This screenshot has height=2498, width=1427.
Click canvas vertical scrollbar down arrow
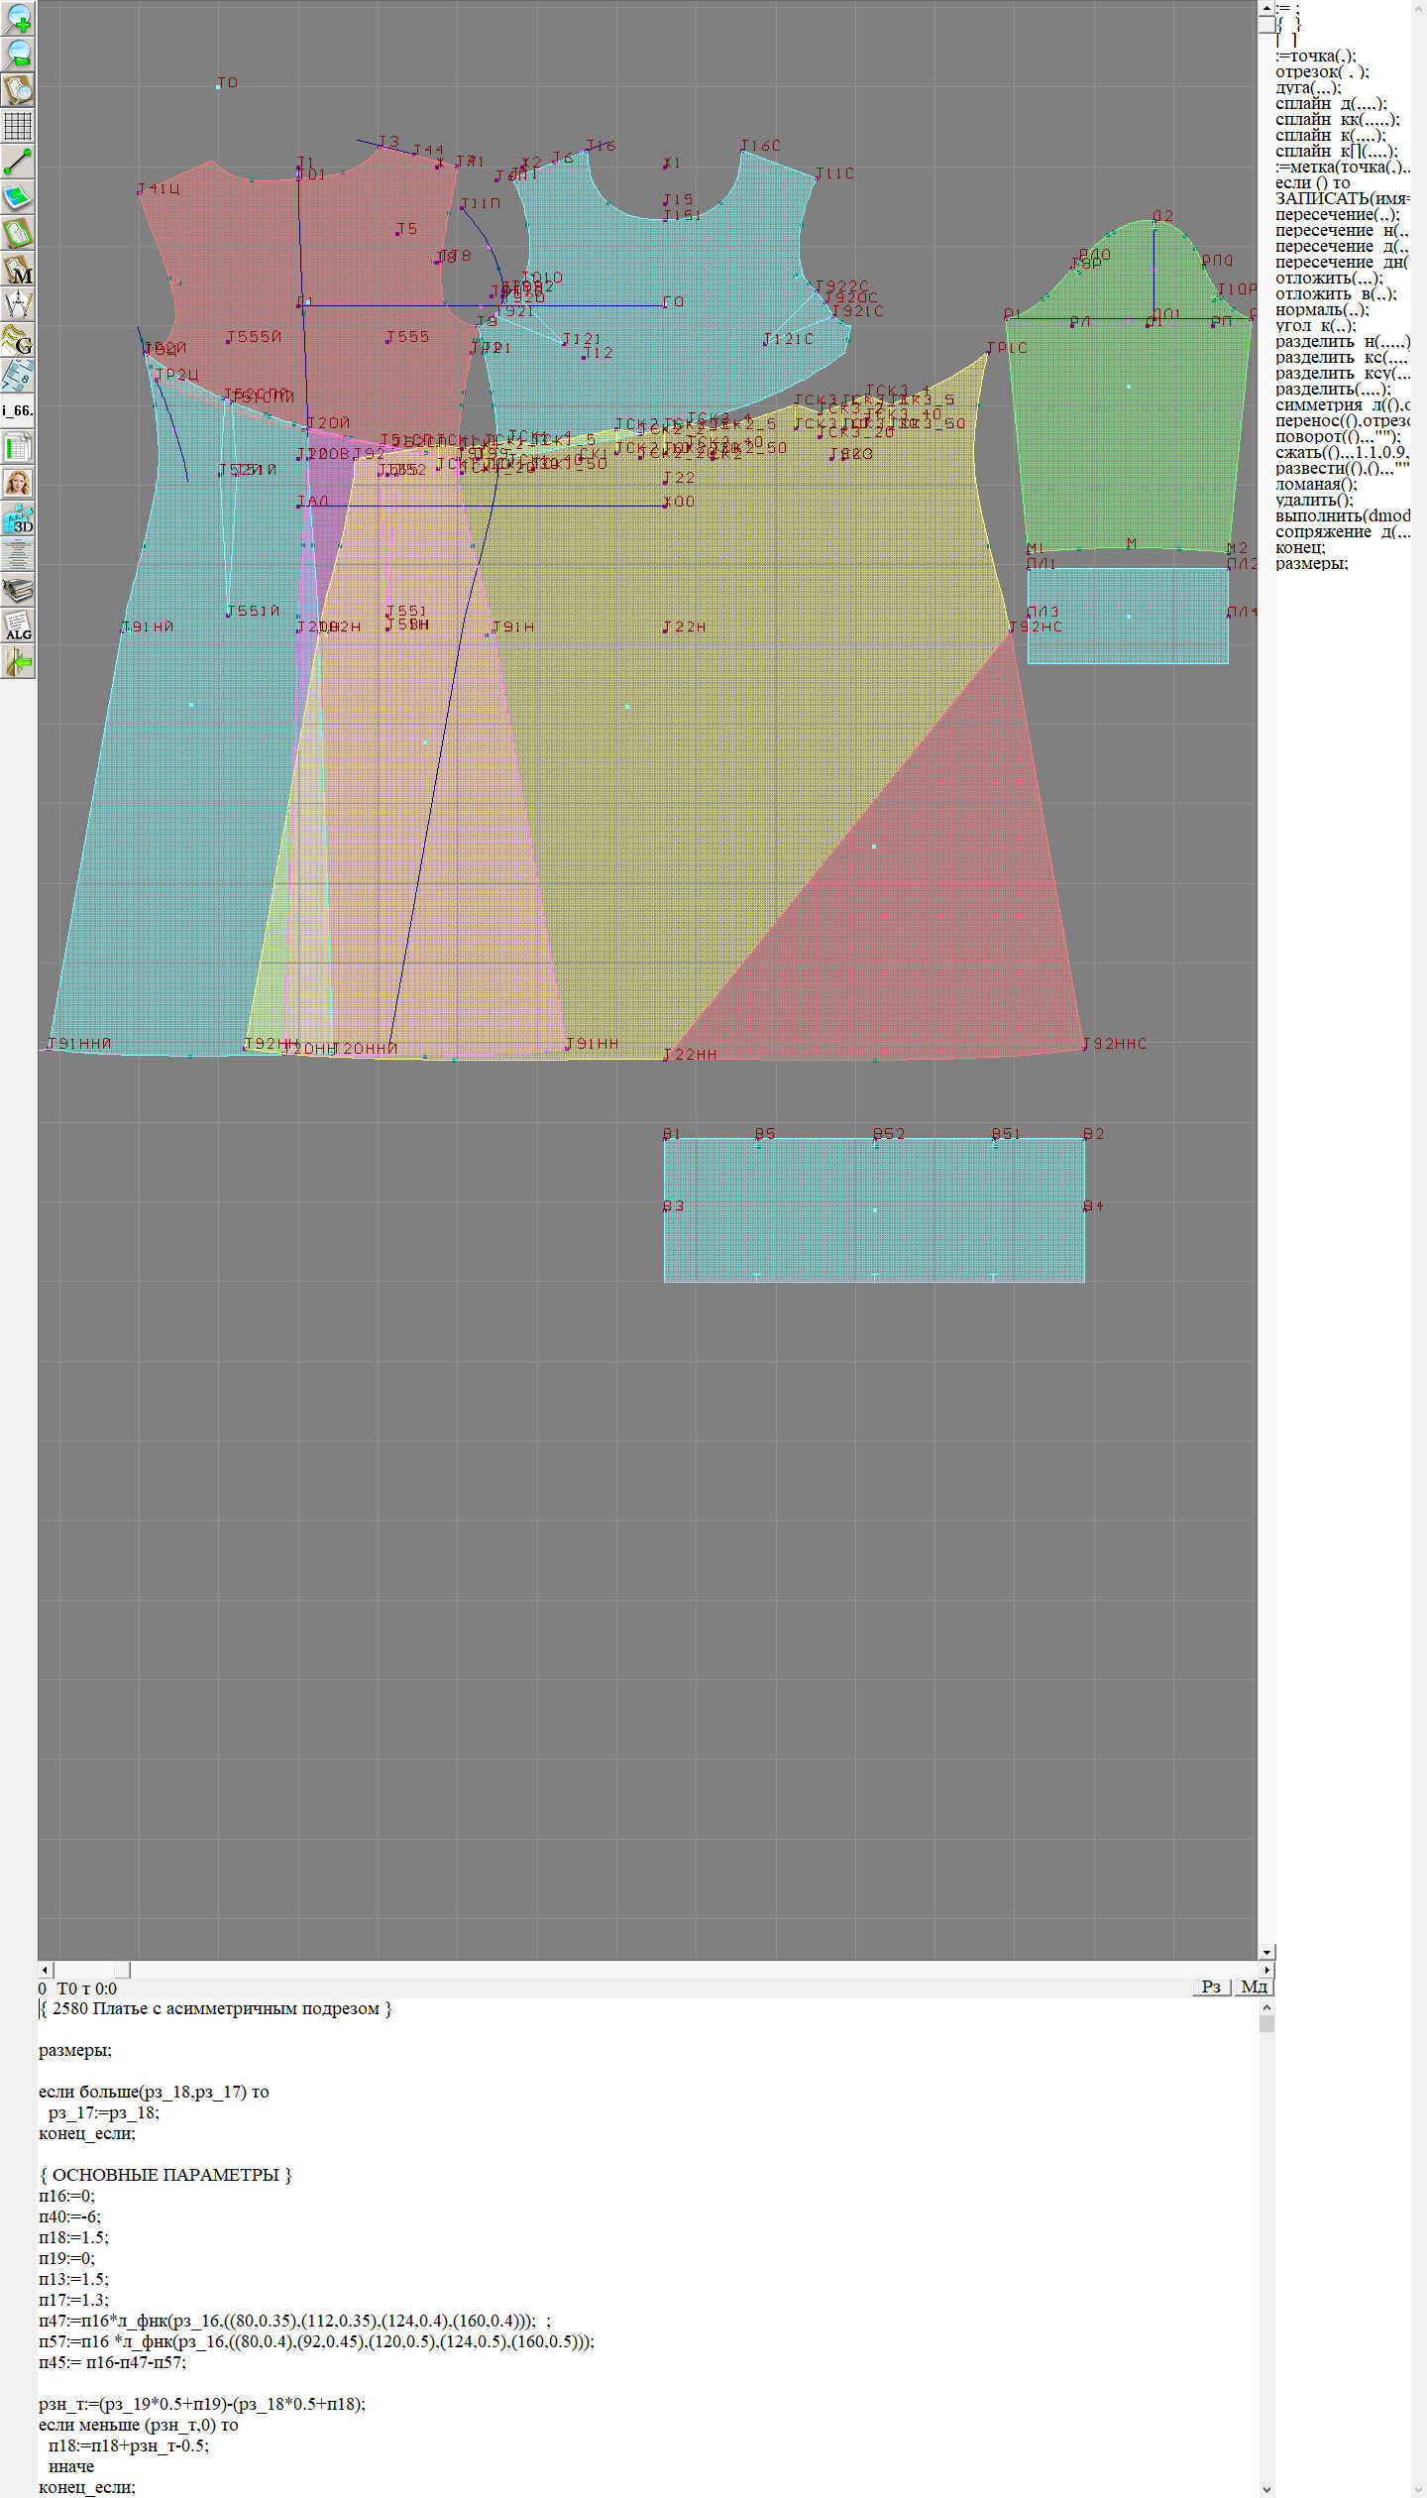[1266, 1952]
